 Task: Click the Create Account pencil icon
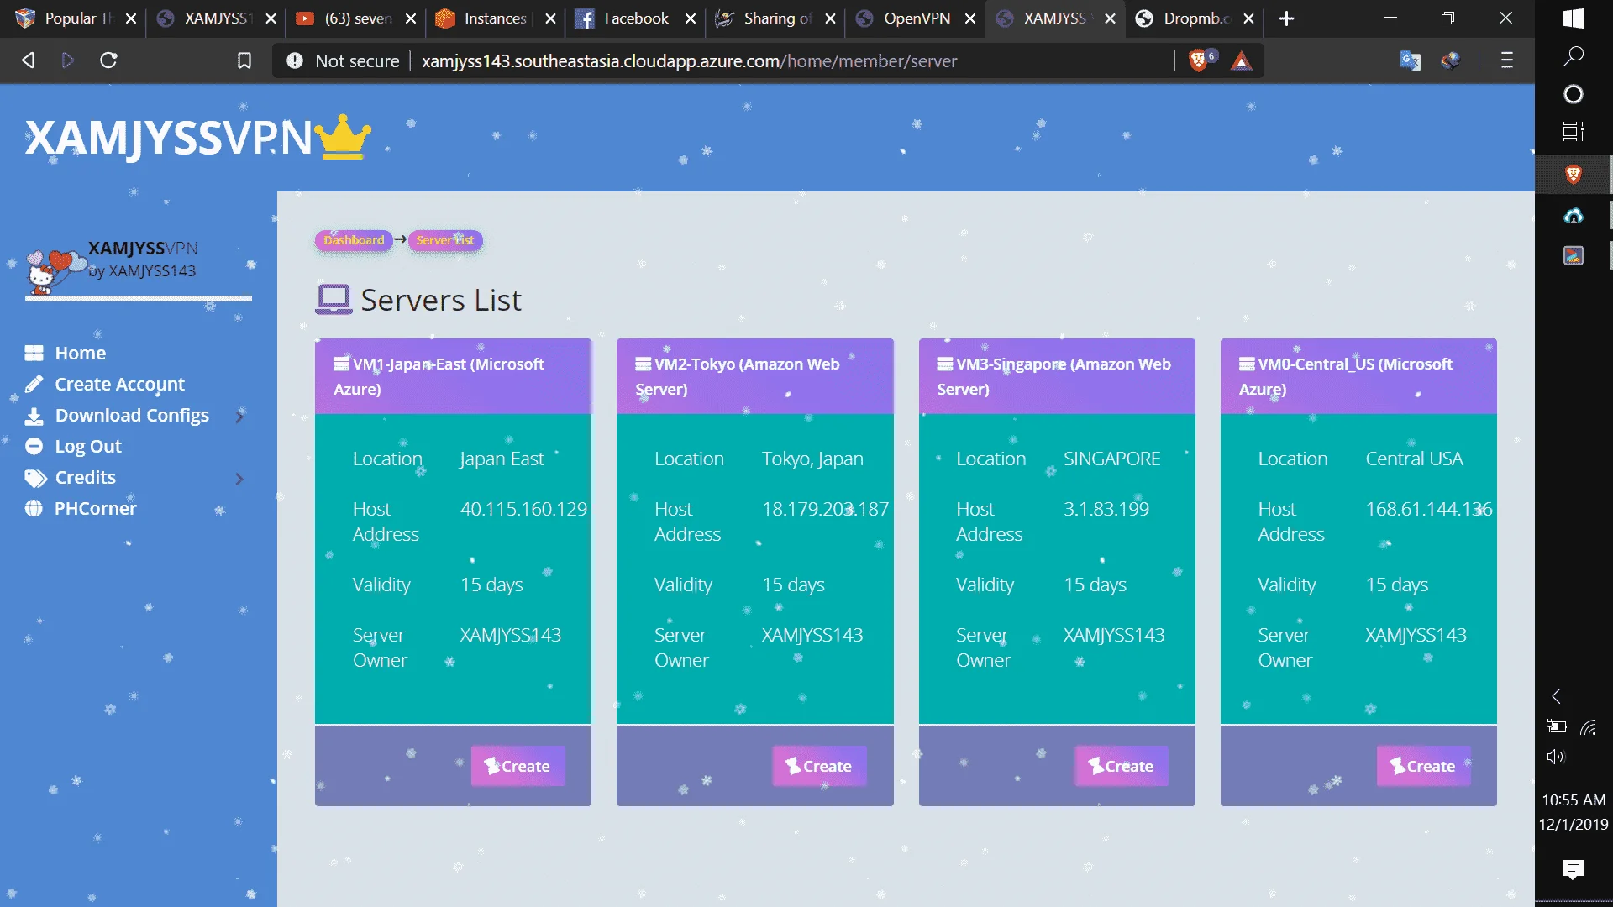[34, 384]
